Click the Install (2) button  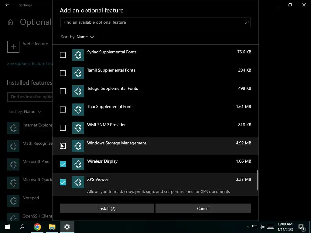[x=107, y=208]
